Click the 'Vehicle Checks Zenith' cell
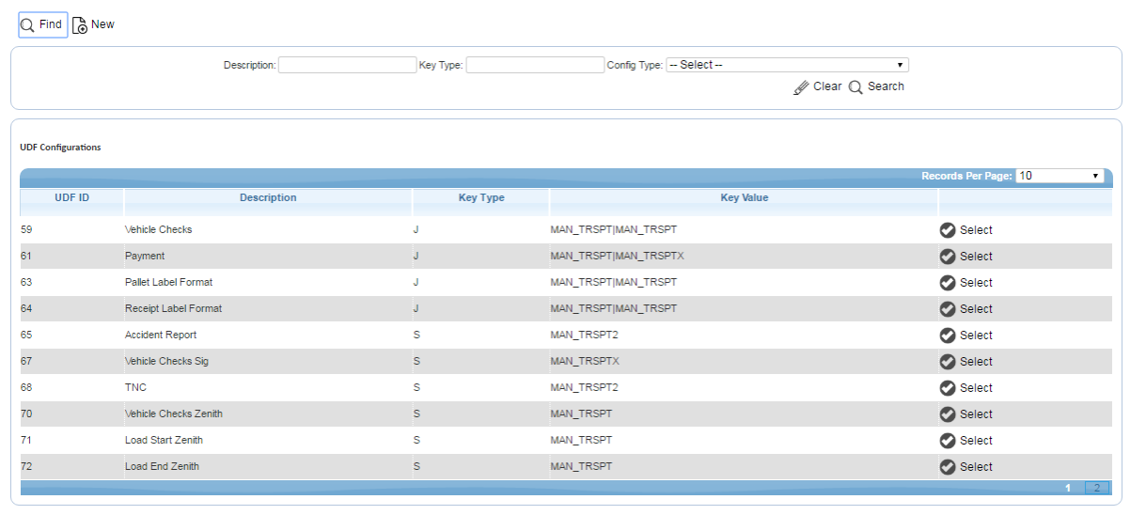 [174, 414]
